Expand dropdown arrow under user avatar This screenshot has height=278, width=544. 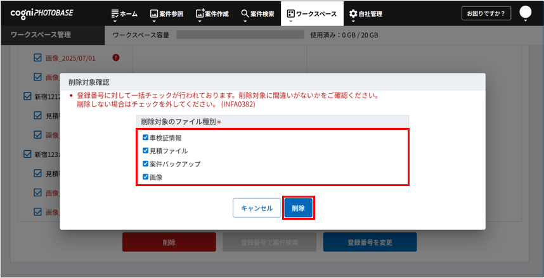(525, 22)
